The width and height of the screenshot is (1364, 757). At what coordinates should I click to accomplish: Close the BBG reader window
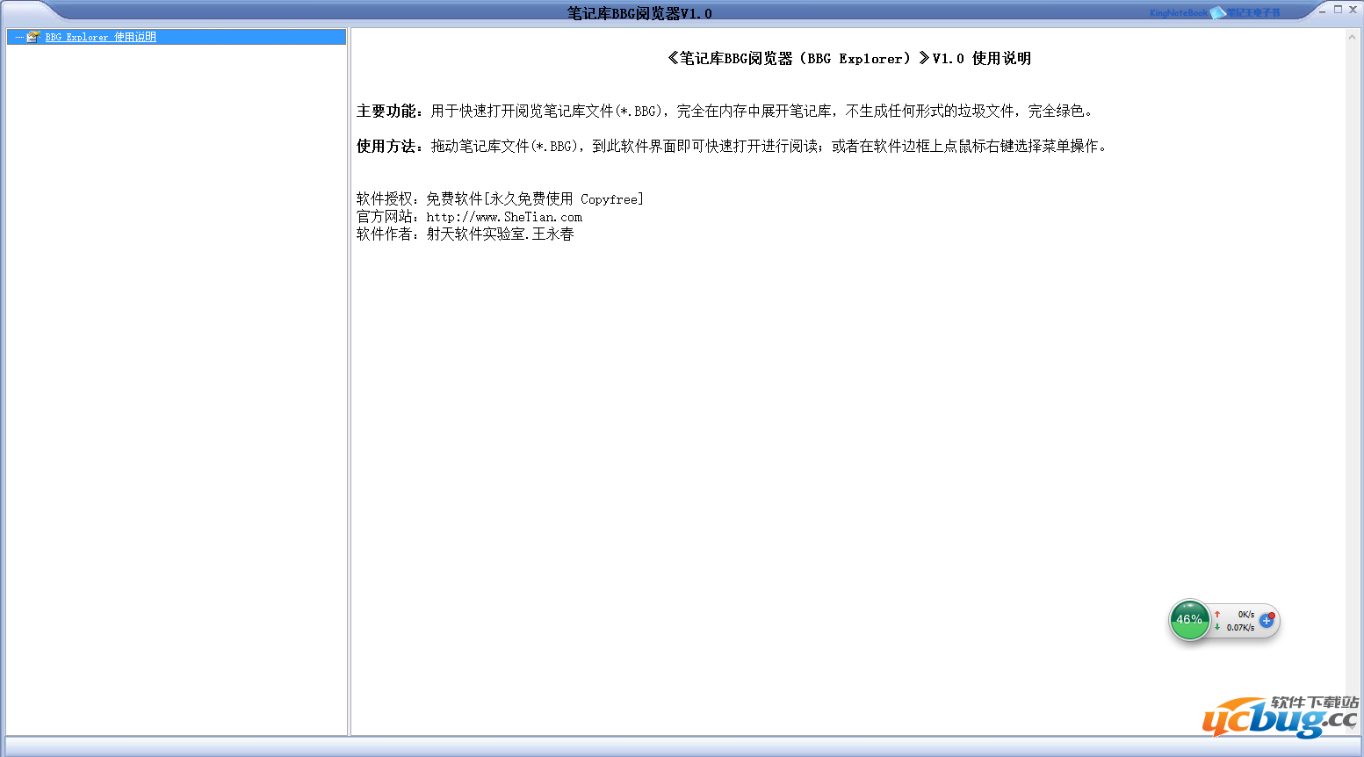coord(1353,10)
